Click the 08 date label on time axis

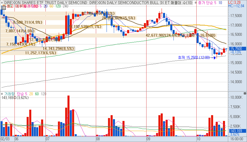(98, 139)
